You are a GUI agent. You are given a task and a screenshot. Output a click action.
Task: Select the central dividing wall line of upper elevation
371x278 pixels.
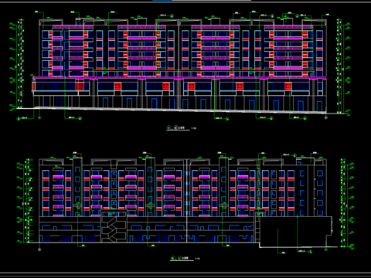point(179,64)
